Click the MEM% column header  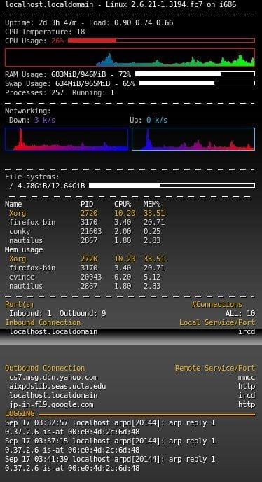click(152, 204)
